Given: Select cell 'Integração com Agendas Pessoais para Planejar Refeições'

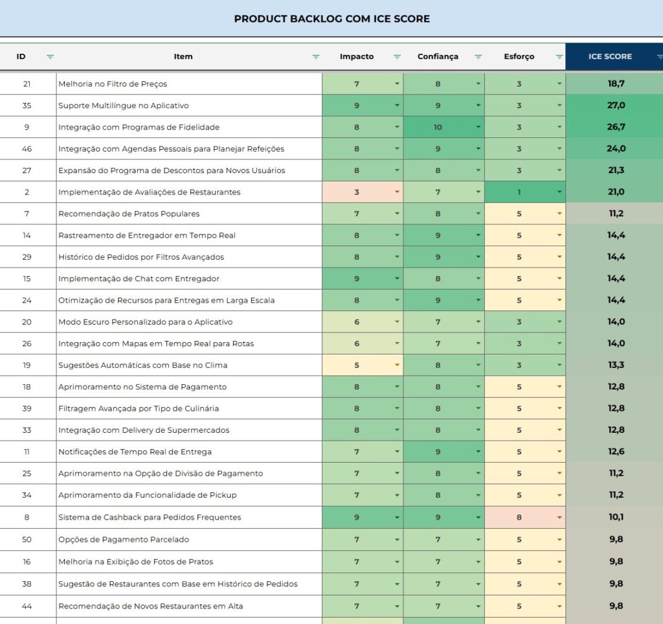Looking at the screenshot, I should (189, 149).
